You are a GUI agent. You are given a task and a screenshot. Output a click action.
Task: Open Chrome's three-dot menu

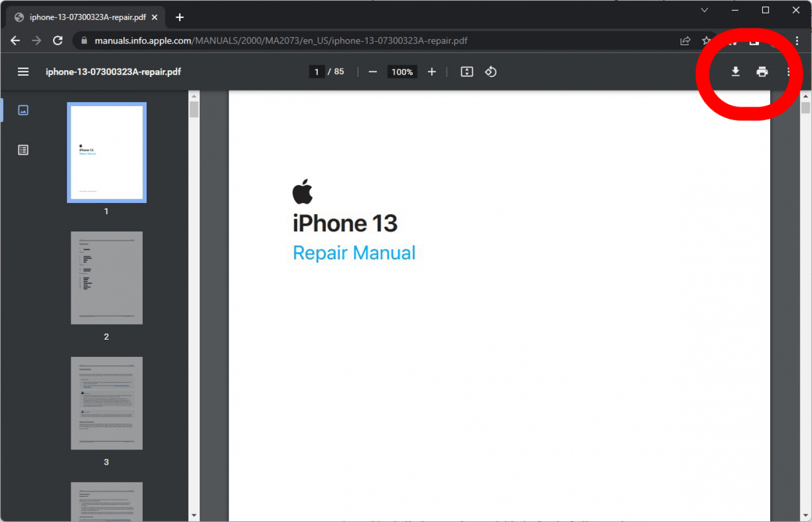tap(797, 41)
